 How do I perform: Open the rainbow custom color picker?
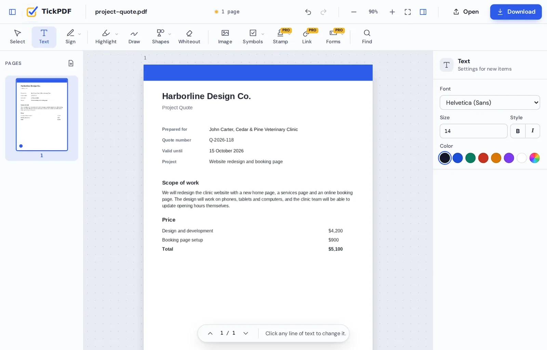534,158
